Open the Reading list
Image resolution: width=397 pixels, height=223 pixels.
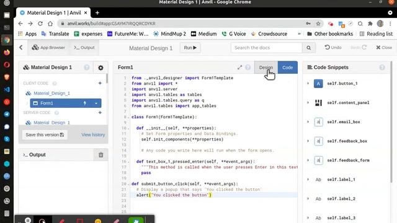(x=376, y=33)
